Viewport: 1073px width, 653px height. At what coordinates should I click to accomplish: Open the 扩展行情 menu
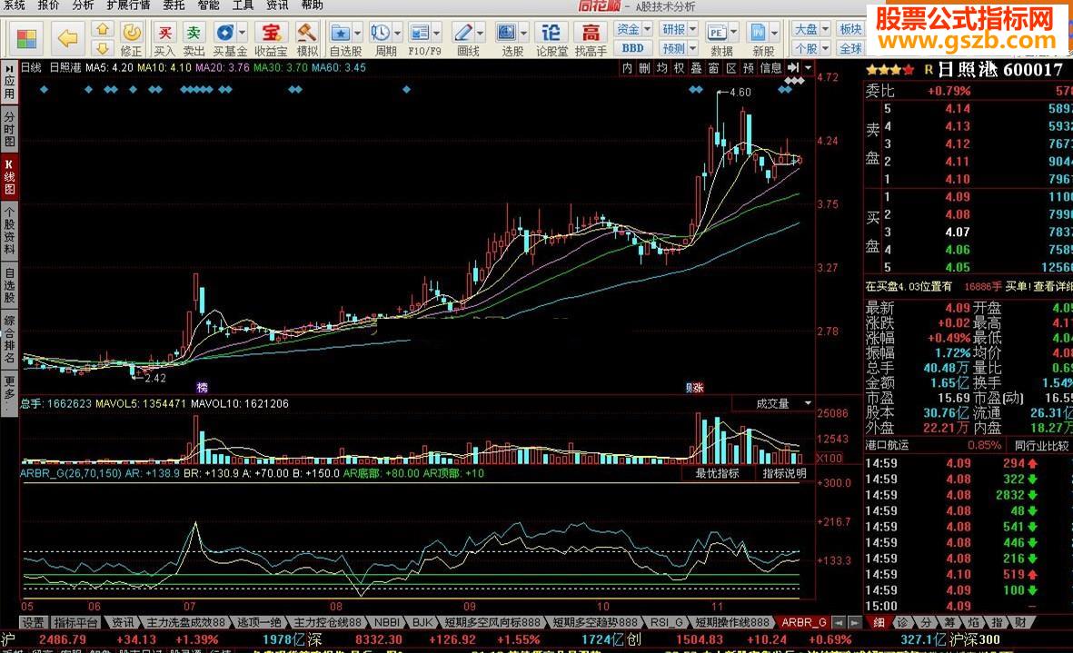128,5
